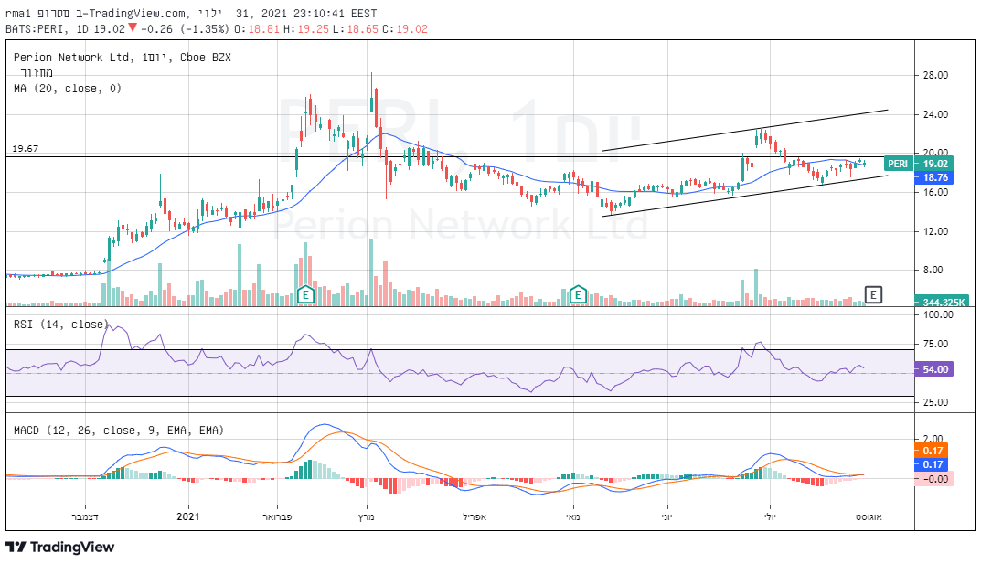The width and height of the screenshot is (981, 564).
Task: Click the 18.76 moving average value label
Action: click(x=935, y=177)
